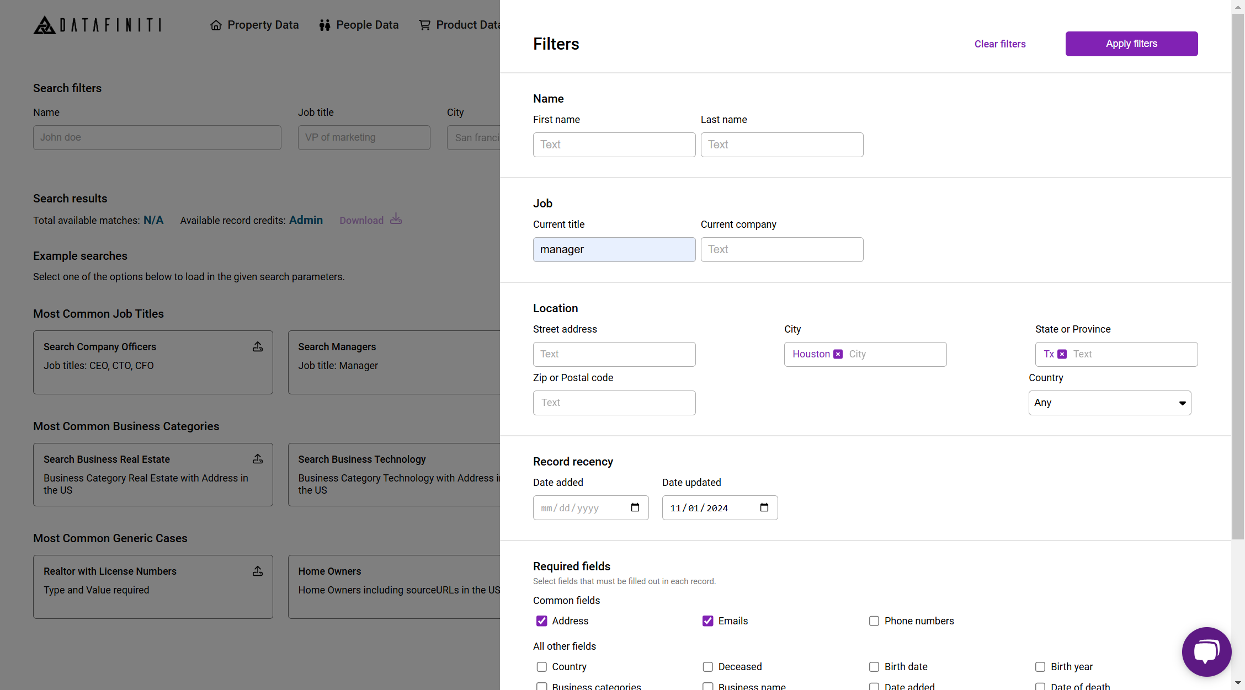The width and height of the screenshot is (1245, 690).
Task: Remove the Tx state tag
Action: pyautogui.click(x=1062, y=354)
